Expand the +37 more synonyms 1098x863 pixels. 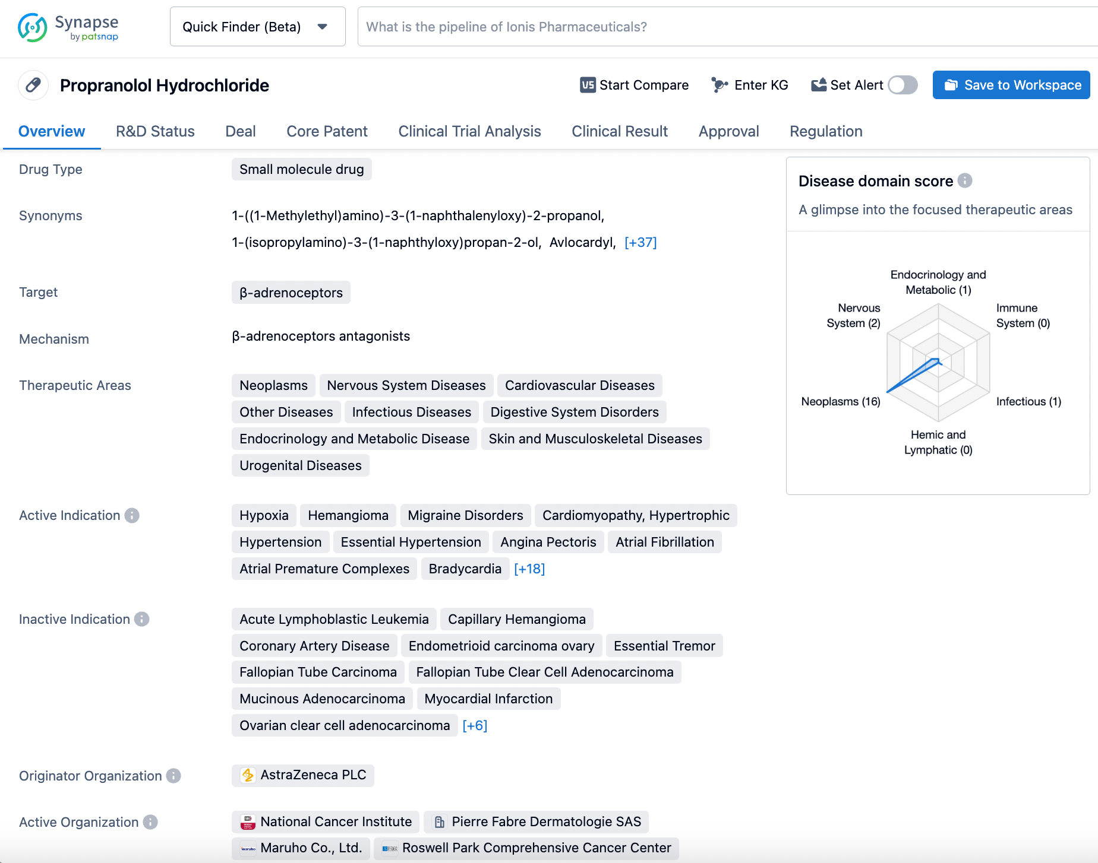point(640,243)
